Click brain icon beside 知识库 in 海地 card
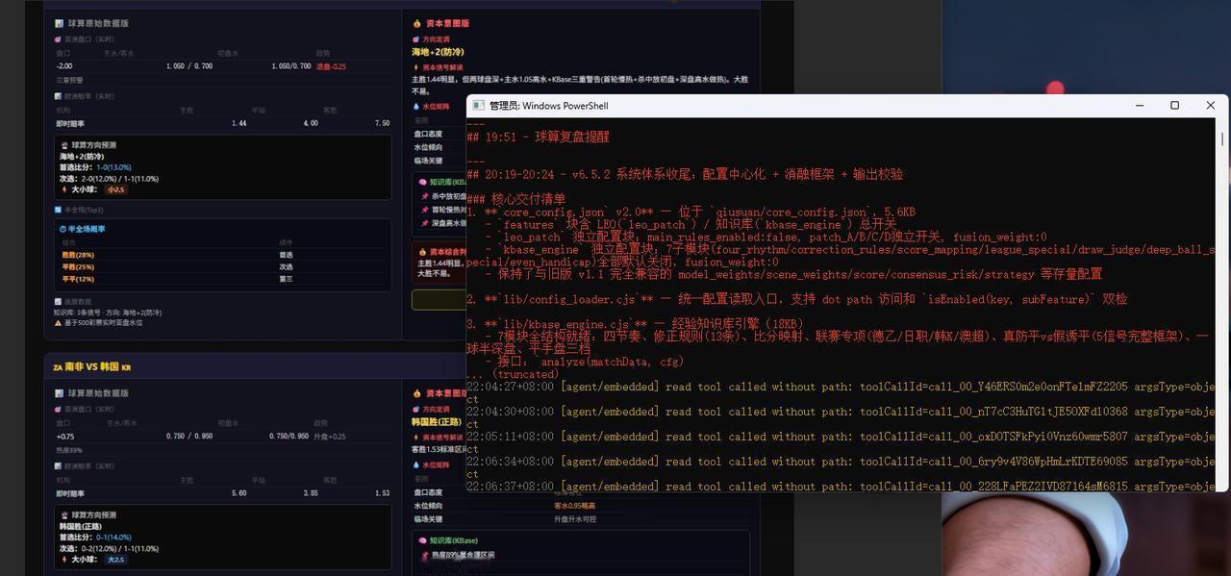The image size is (1231, 576). tap(423, 182)
